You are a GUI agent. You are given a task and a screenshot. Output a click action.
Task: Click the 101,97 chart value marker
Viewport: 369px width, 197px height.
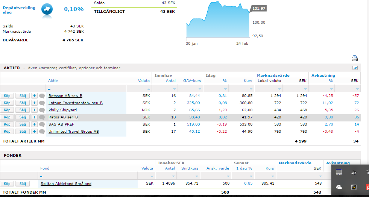258,9
